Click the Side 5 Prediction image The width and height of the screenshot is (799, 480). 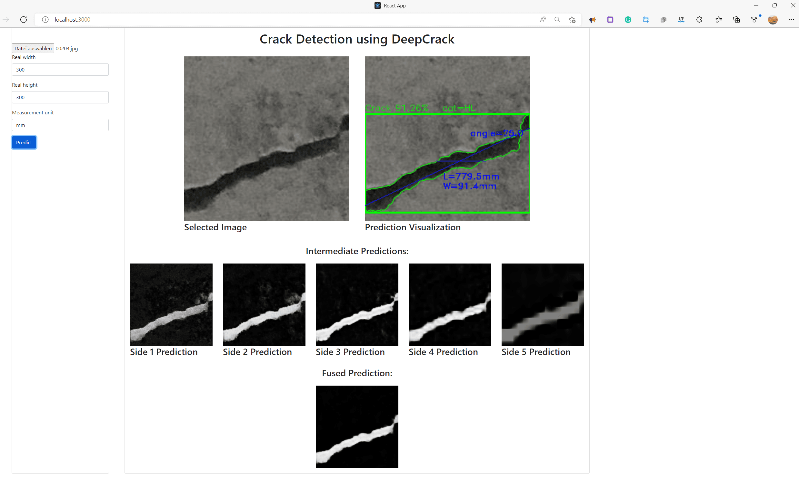point(543,305)
